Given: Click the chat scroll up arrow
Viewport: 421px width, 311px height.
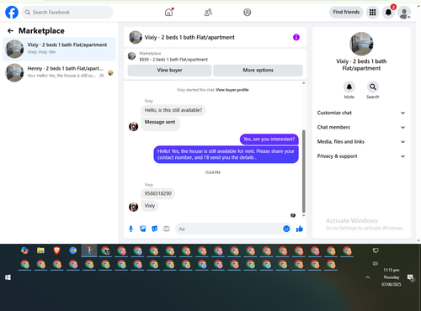Looking at the screenshot, I should [x=303, y=83].
